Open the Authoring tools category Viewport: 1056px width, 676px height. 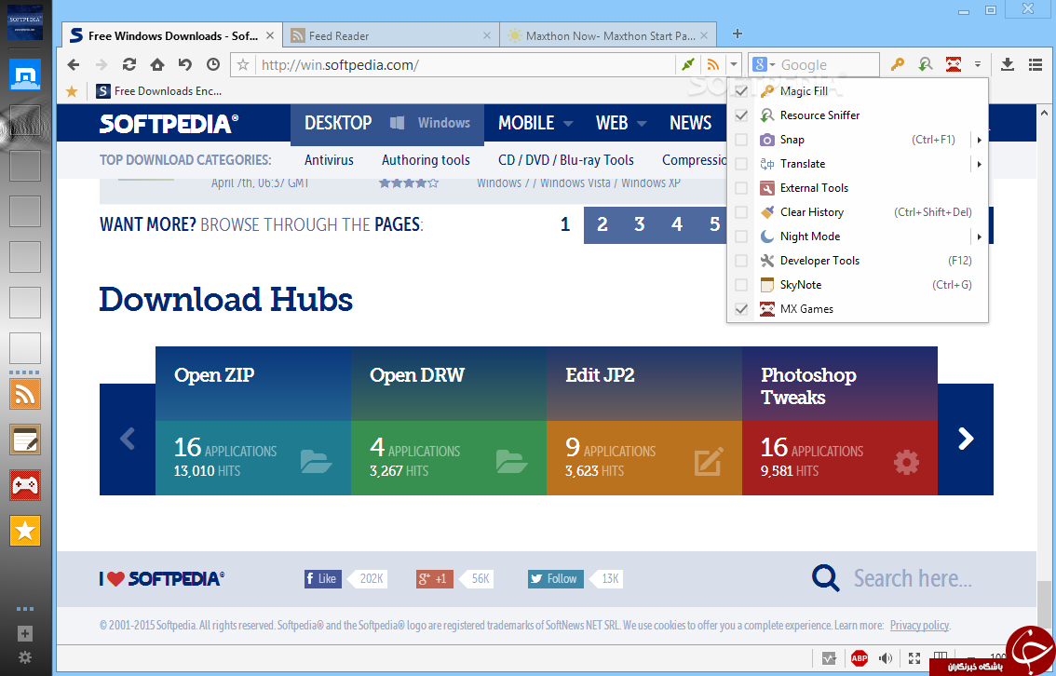426,159
